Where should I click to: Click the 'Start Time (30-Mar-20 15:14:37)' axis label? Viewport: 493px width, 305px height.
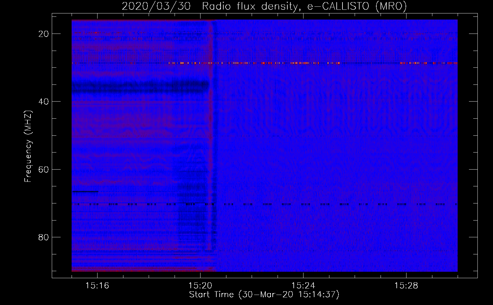pos(264,295)
